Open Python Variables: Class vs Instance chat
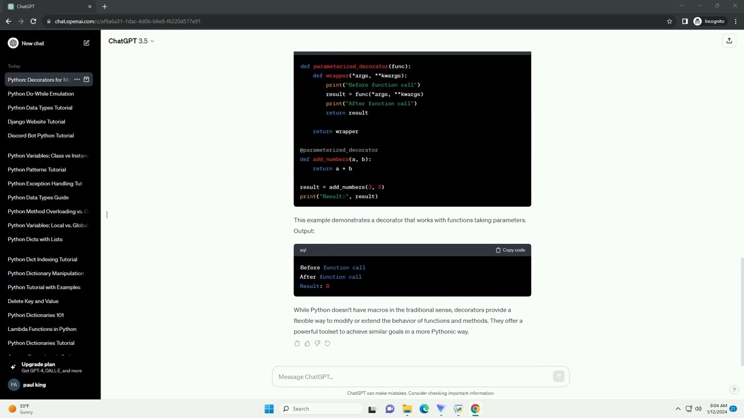Viewport: 744px width, 418px height. (x=46, y=156)
